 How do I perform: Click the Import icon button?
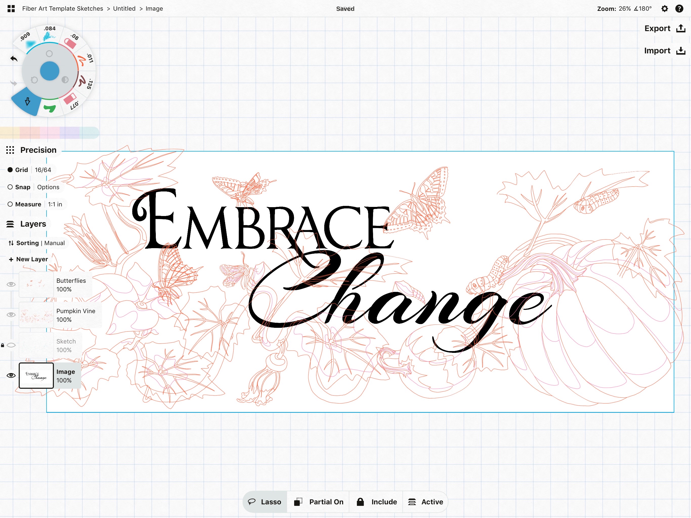(681, 51)
